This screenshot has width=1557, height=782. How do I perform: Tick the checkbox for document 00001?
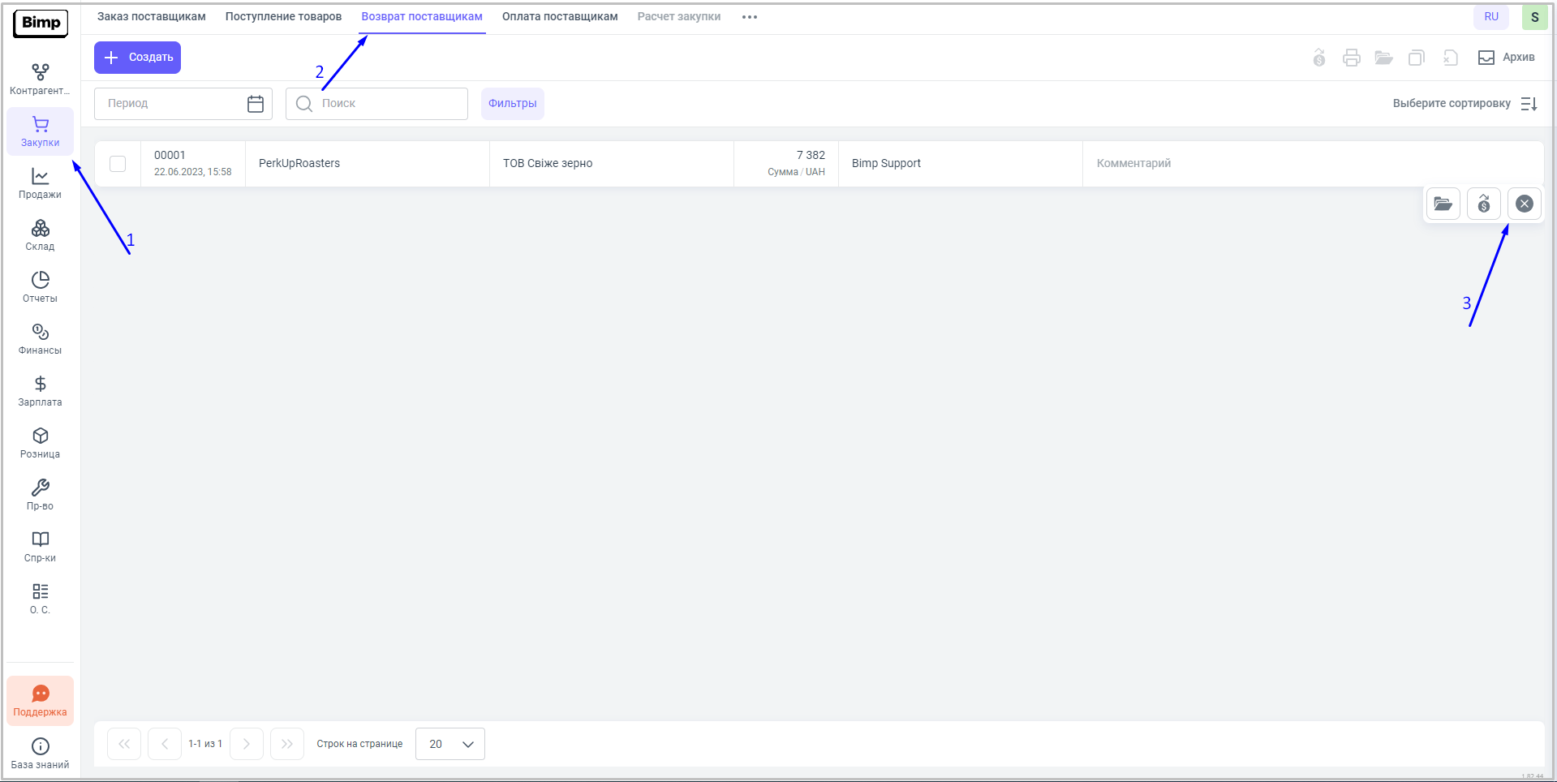[x=118, y=164]
